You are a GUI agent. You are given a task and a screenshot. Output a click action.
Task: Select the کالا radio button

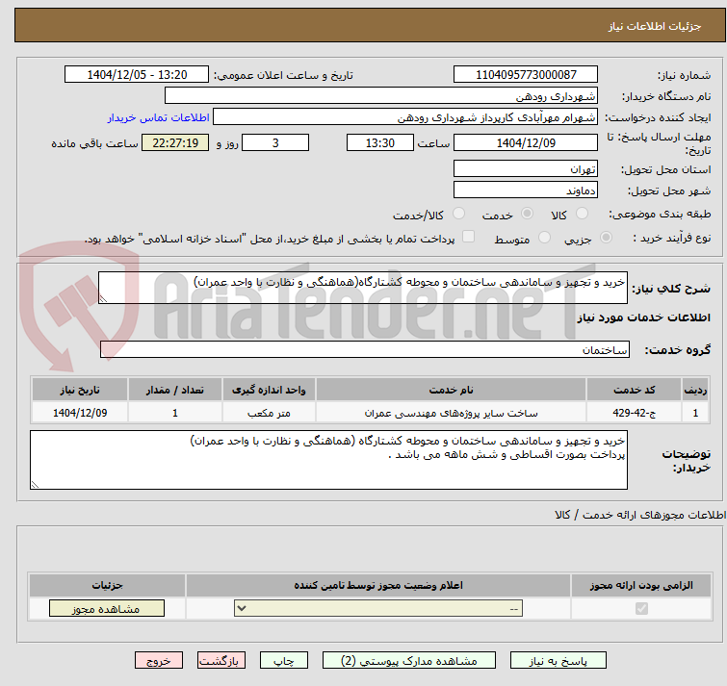pos(581,214)
